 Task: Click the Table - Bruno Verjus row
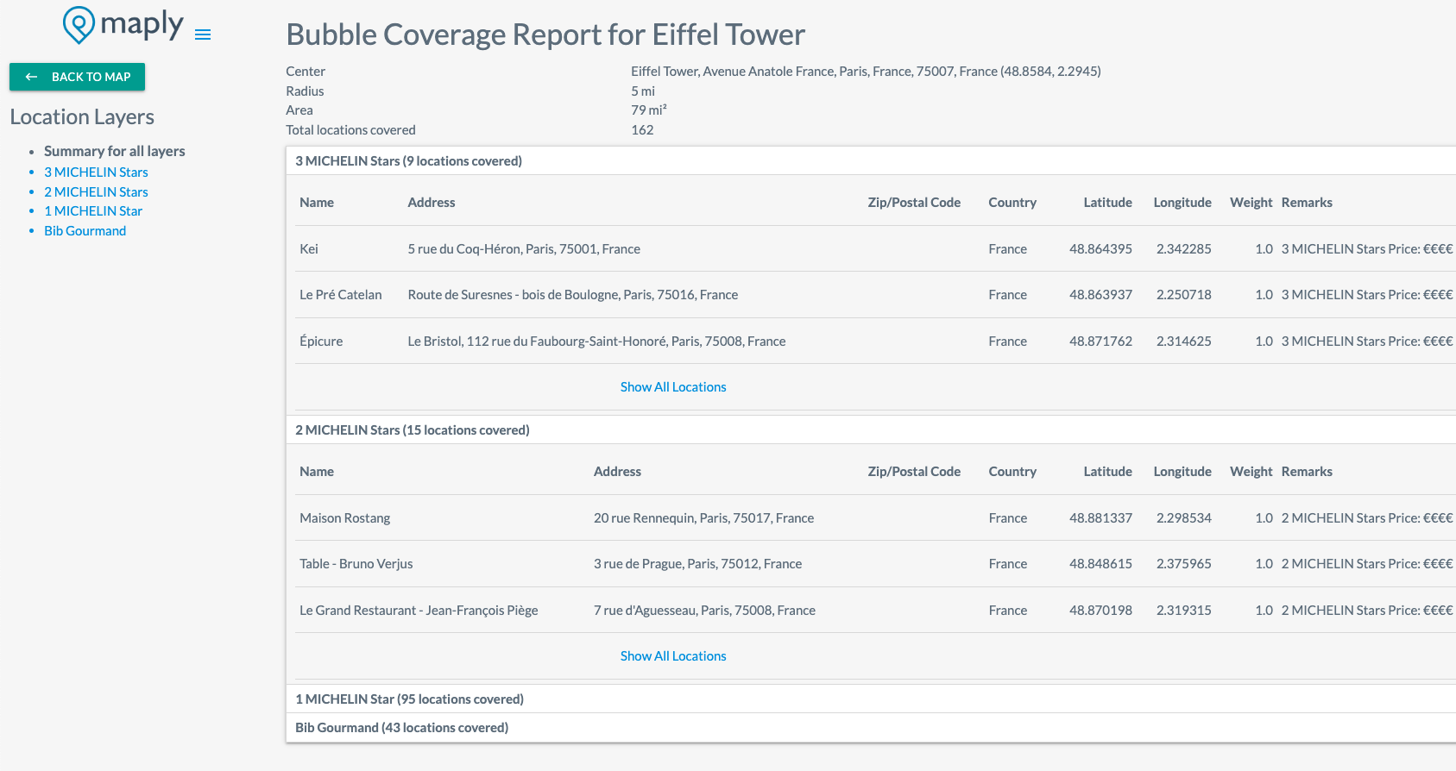[356, 564]
